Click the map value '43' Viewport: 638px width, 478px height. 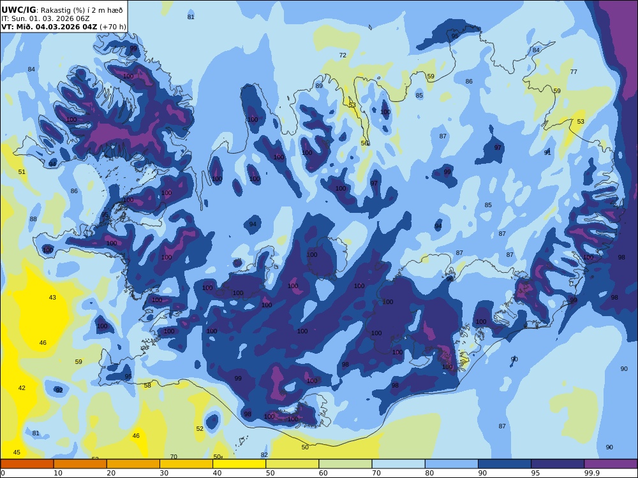(x=52, y=298)
